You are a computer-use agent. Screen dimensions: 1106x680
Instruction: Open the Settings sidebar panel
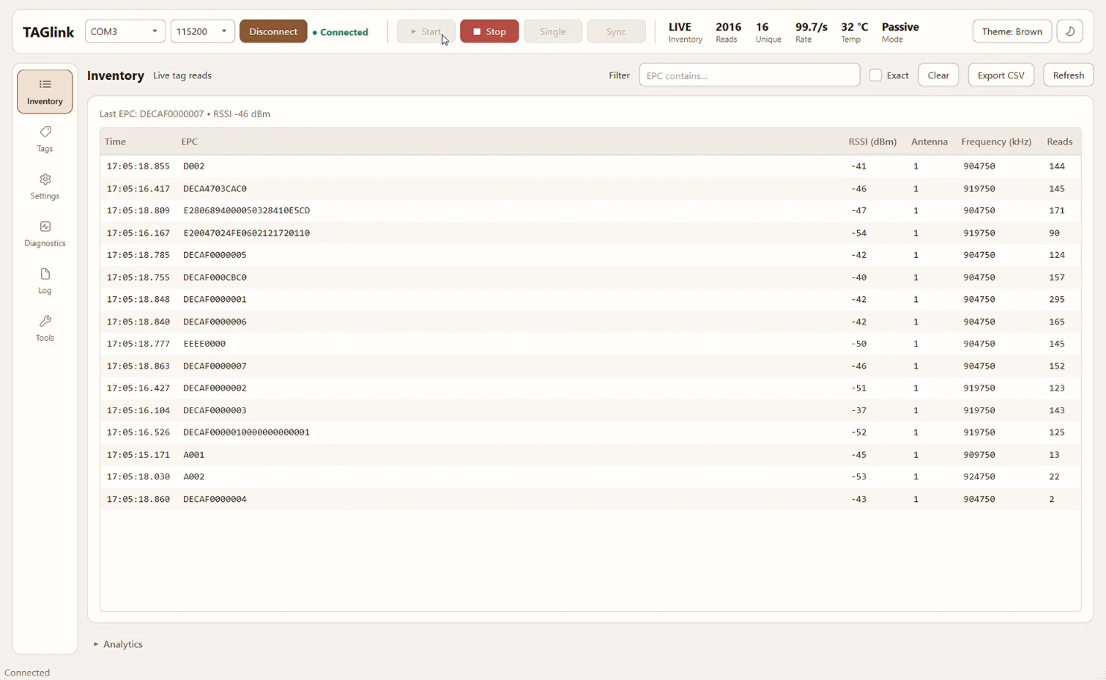click(x=45, y=186)
